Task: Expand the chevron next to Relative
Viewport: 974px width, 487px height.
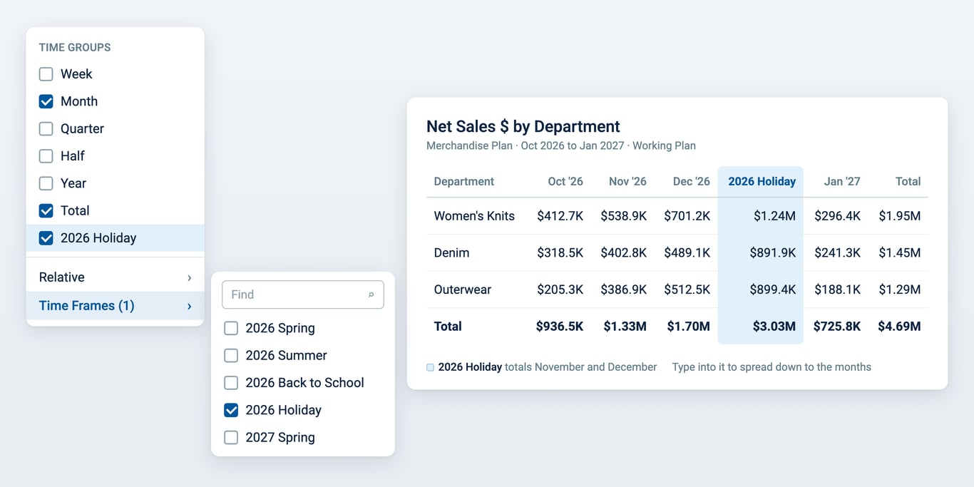Action: pos(189,278)
